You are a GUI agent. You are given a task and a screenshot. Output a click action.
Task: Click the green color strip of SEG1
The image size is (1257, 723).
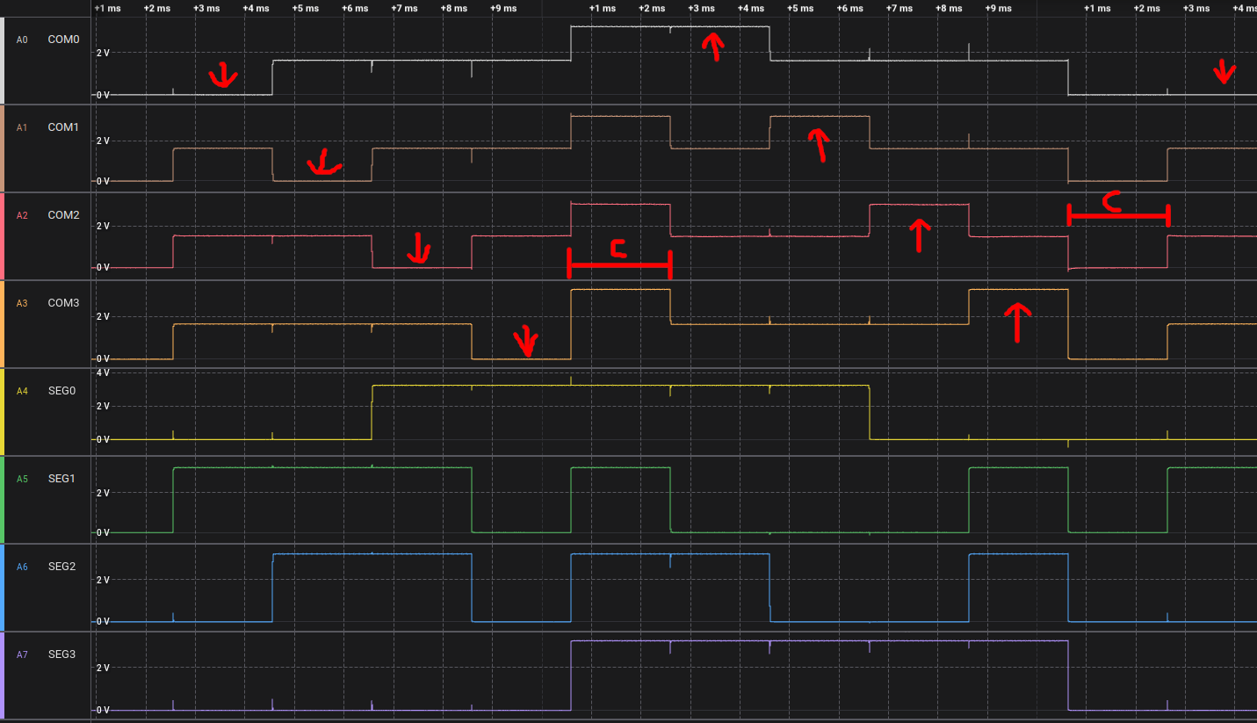[x=3, y=500]
